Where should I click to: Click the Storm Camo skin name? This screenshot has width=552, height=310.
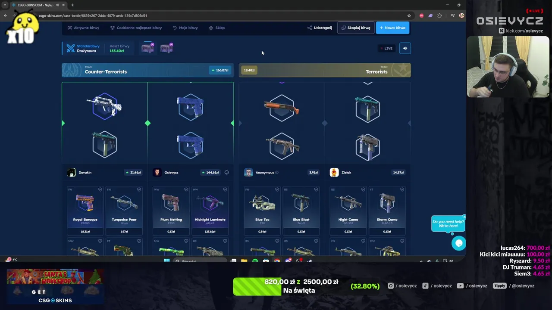pos(387,220)
